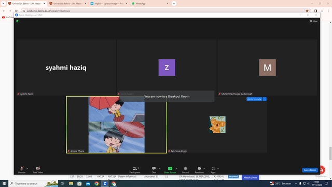Close the WhatsApp browser tab
Viewport: 332px width, 187px height.
click(x=168, y=4)
